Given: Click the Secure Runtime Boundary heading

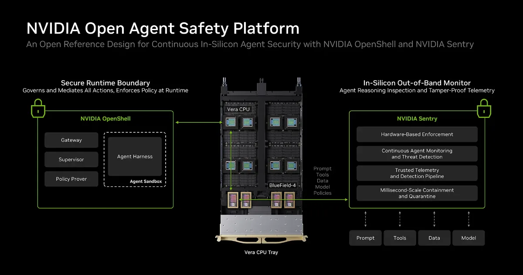Looking at the screenshot, I should (105, 83).
